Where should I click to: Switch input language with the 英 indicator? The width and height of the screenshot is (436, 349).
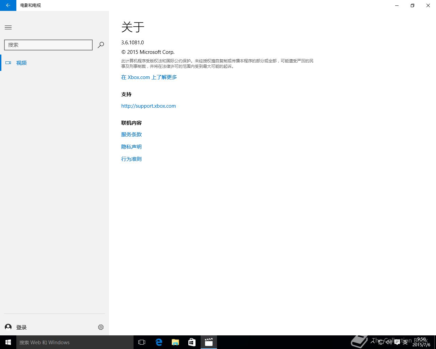point(405,342)
